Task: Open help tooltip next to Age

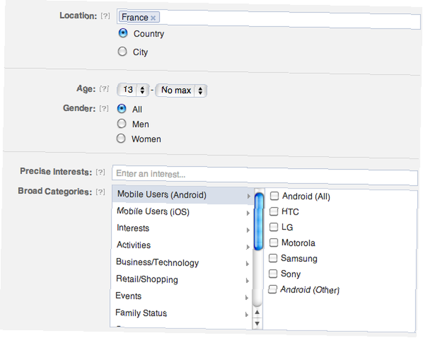Action: click(104, 89)
